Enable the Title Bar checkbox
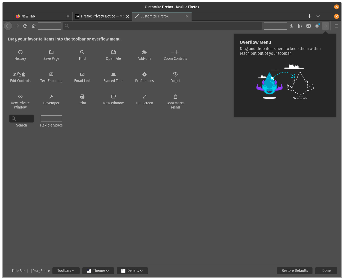Image resolution: width=344 pixels, height=280 pixels. click(x=9, y=271)
